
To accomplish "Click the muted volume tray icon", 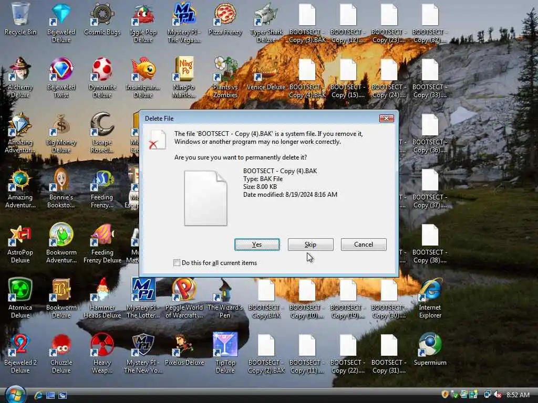I will point(497,395).
